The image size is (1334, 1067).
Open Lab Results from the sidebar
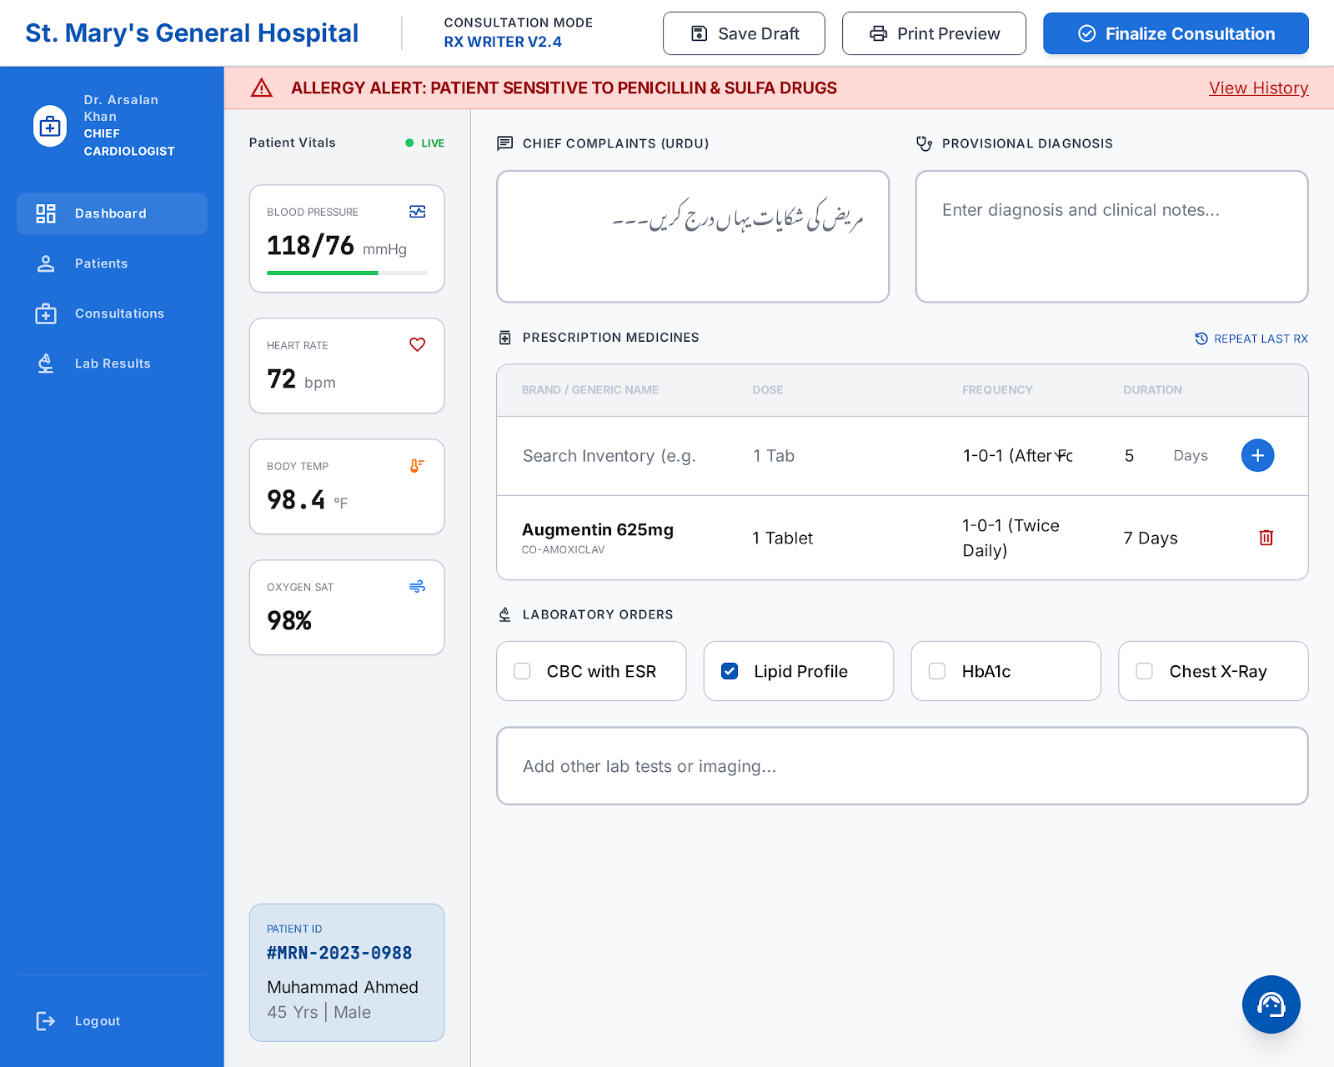click(112, 363)
